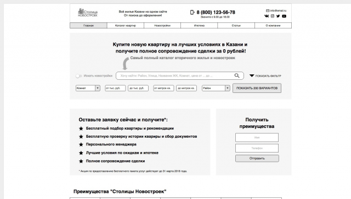Select the О компании tab
The height and width of the screenshot is (199, 351).
[273, 26]
